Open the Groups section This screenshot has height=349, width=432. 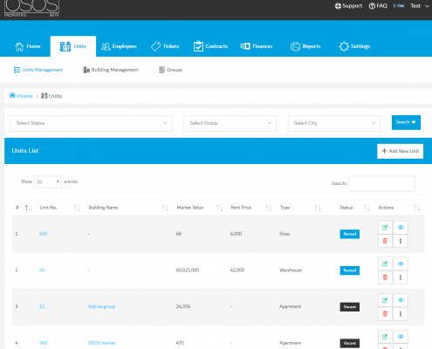(170, 70)
